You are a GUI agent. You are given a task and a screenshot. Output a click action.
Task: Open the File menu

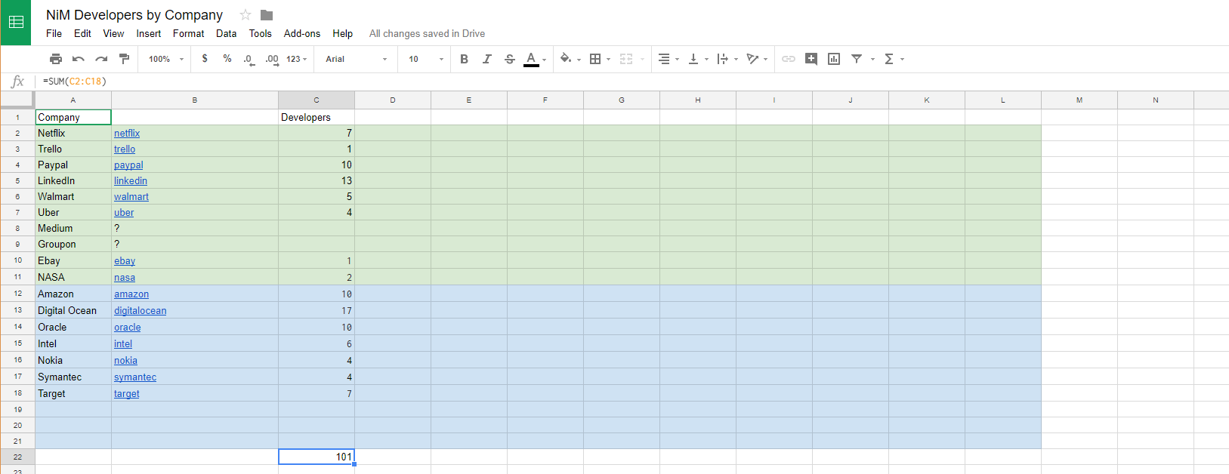(x=54, y=33)
